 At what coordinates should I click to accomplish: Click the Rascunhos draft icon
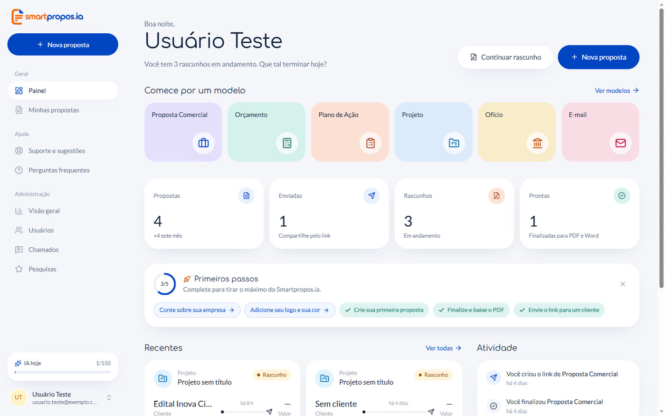(x=496, y=195)
